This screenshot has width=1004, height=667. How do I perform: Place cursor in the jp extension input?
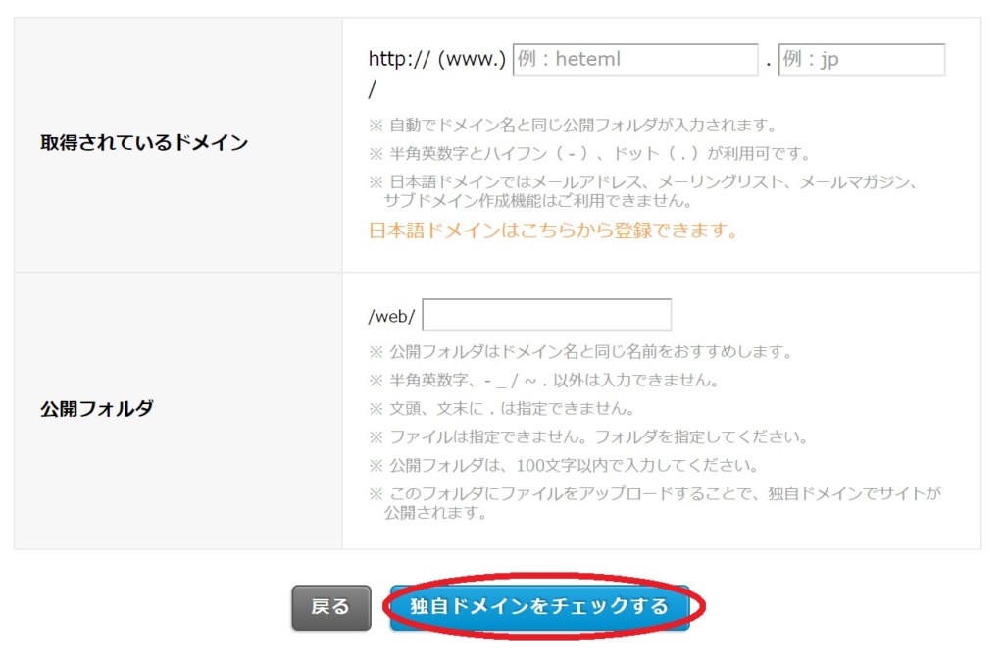point(861,59)
